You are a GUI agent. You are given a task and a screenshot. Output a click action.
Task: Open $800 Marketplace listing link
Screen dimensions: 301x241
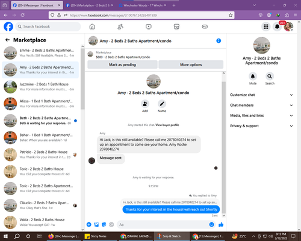tap(123, 57)
